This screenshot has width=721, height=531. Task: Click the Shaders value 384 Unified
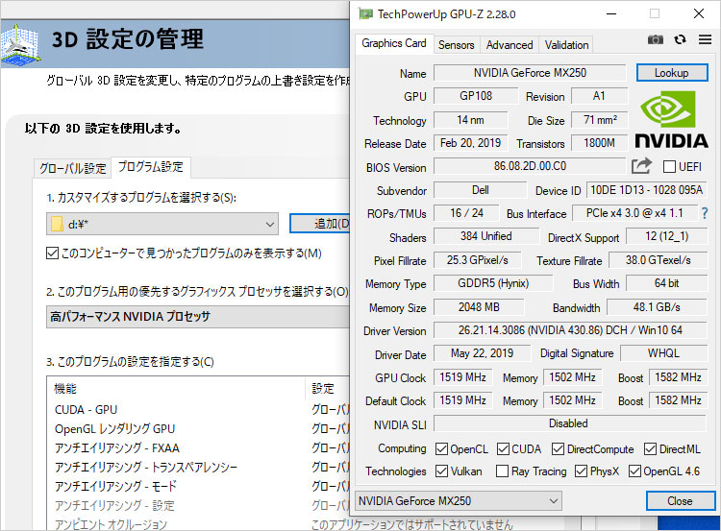point(486,236)
